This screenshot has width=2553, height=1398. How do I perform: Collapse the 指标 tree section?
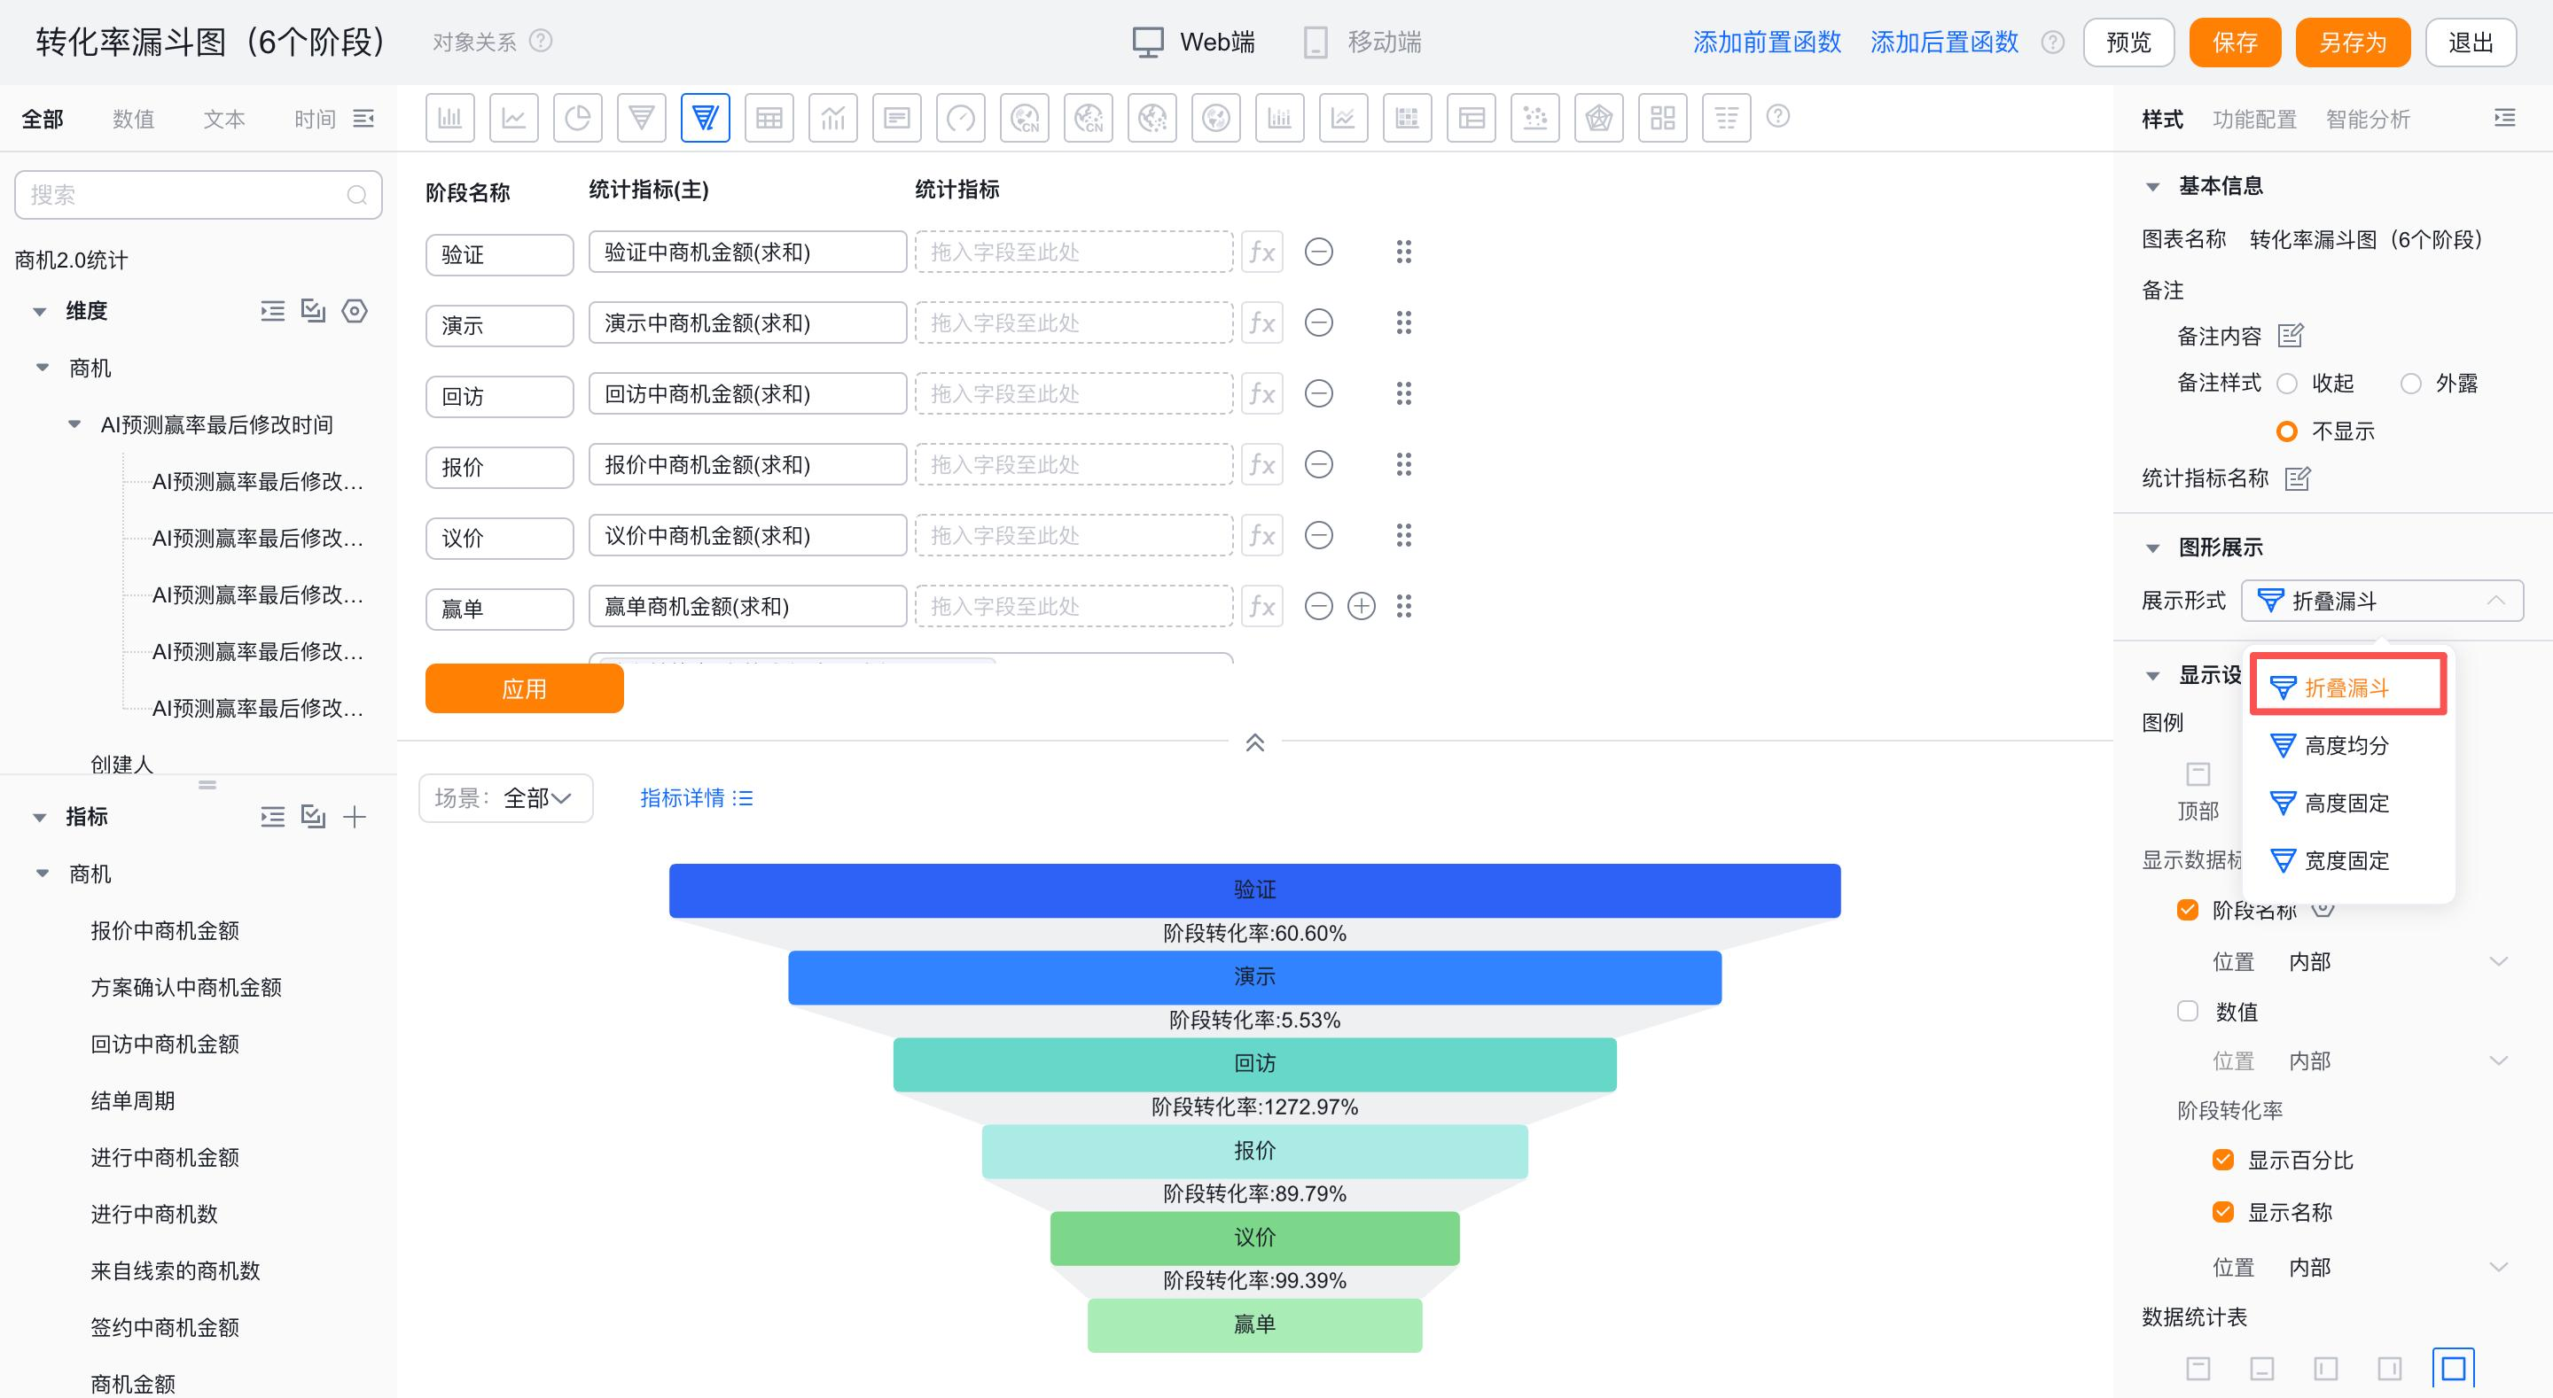40,818
